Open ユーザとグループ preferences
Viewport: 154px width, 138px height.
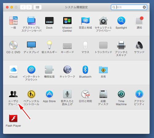pos(13,94)
